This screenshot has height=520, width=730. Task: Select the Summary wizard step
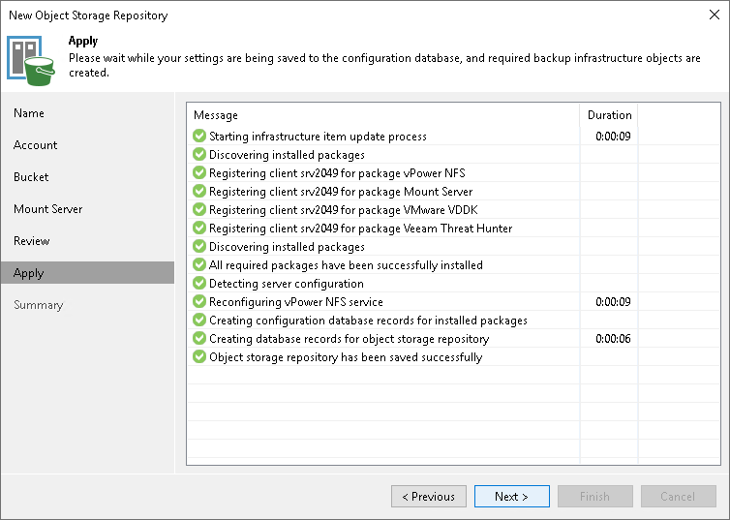[38, 305]
